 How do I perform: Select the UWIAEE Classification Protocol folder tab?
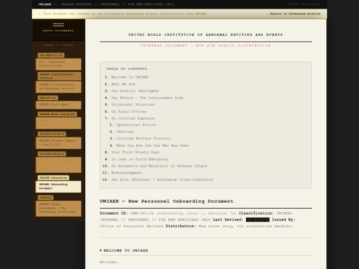click(59, 76)
